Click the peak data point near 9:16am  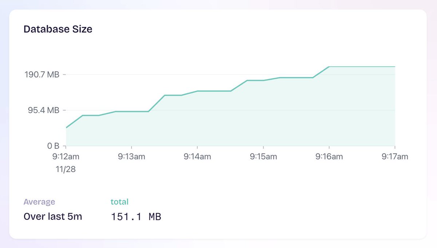click(x=329, y=67)
